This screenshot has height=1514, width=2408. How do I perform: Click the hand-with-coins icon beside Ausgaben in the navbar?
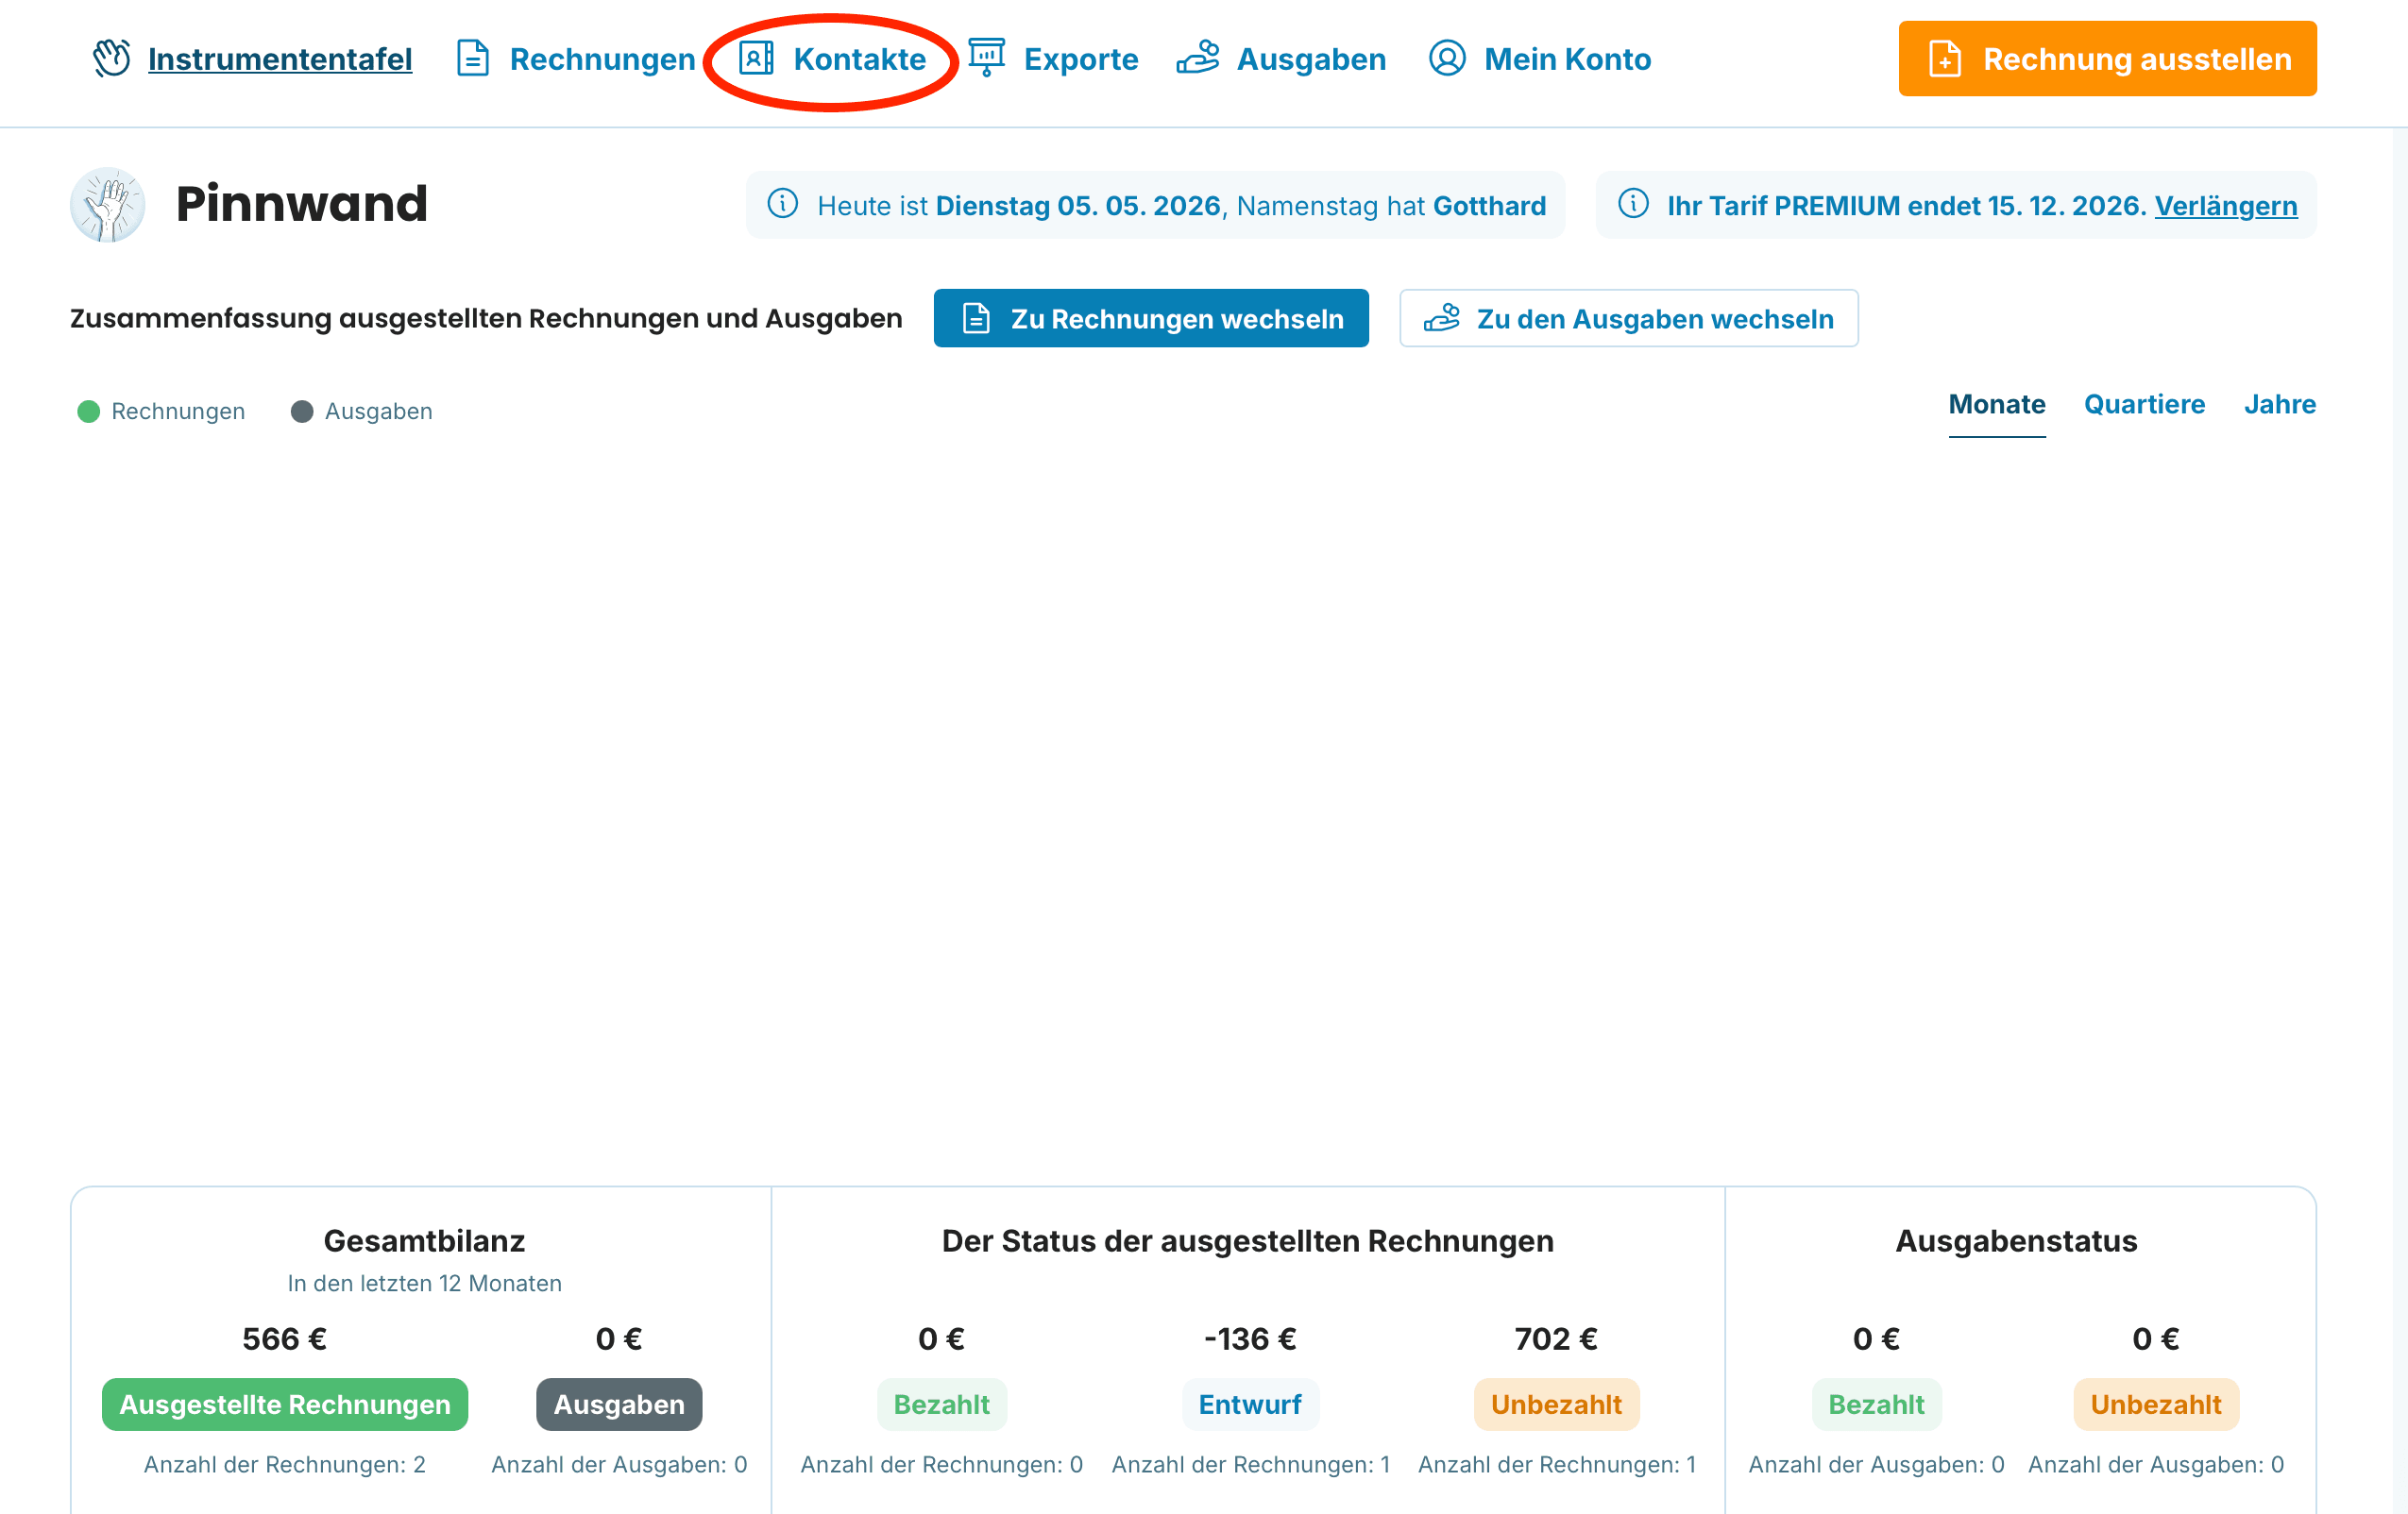[1198, 58]
